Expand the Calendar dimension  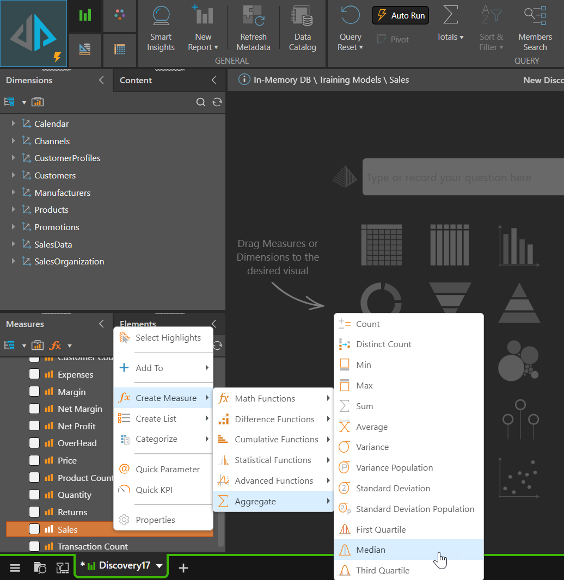point(14,124)
